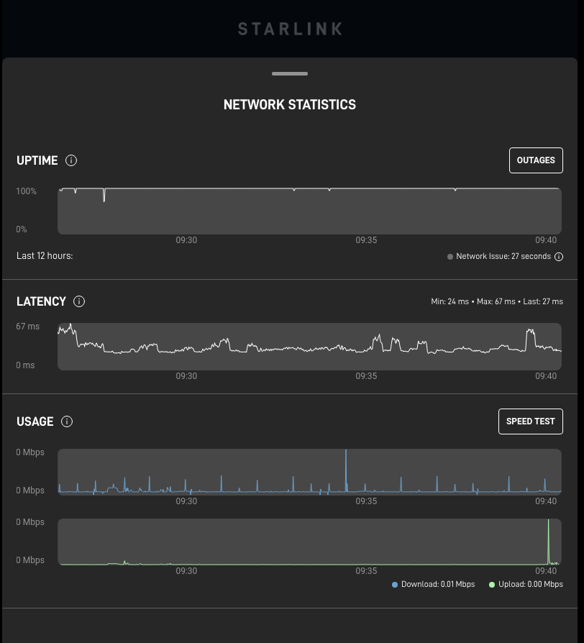Click the USAGE section title
Screen dimensions: 584x643
tap(35, 421)
